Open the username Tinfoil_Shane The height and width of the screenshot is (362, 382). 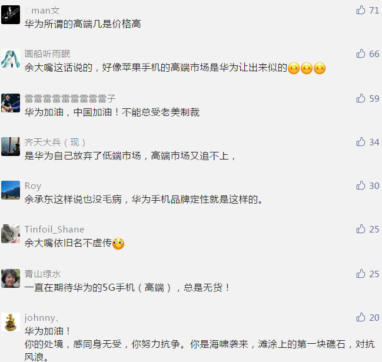click(54, 230)
